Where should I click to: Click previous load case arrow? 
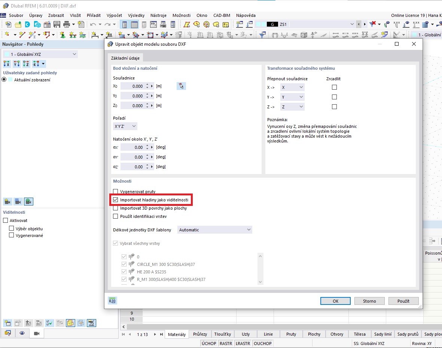tap(359, 24)
